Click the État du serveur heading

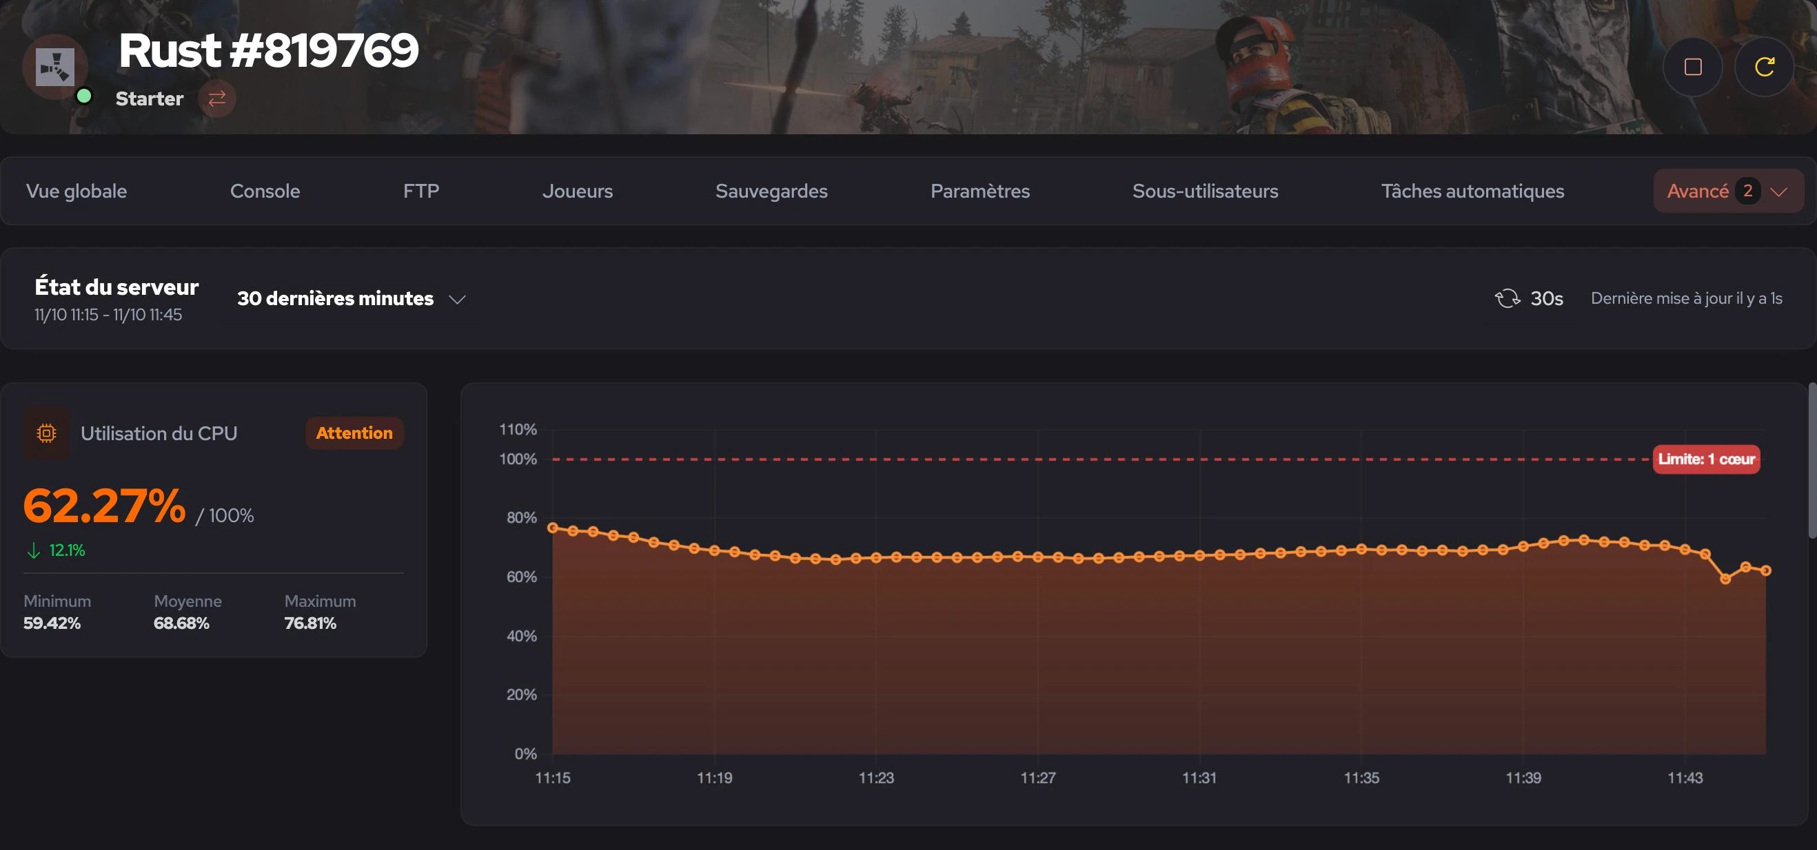[x=116, y=287]
